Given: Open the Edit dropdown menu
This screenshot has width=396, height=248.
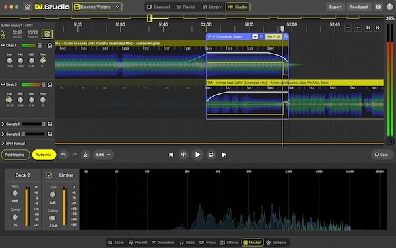Looking at the screenshot, I should [103, 155].
